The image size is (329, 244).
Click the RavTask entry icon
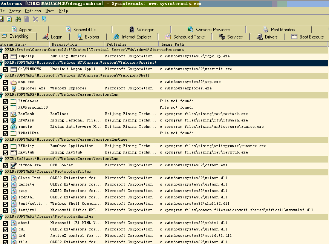[14, 114]
